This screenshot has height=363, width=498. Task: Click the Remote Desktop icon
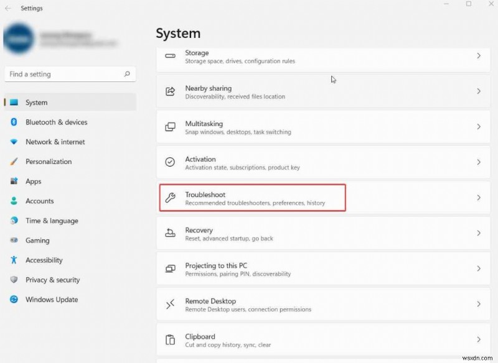pos(170,305)
